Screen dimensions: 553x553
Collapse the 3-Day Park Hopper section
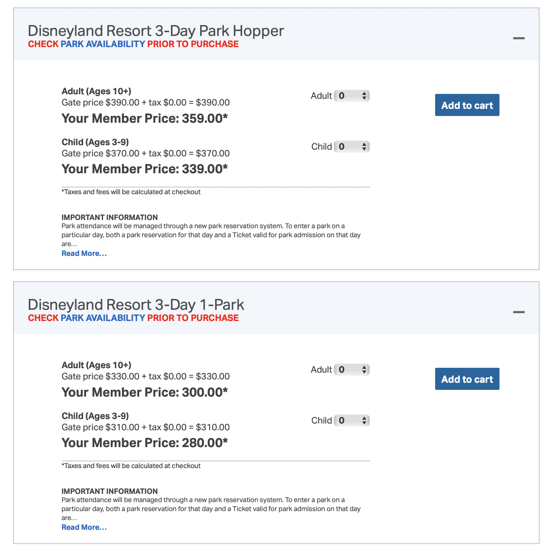pyautogui.click(x=519, y=38)
